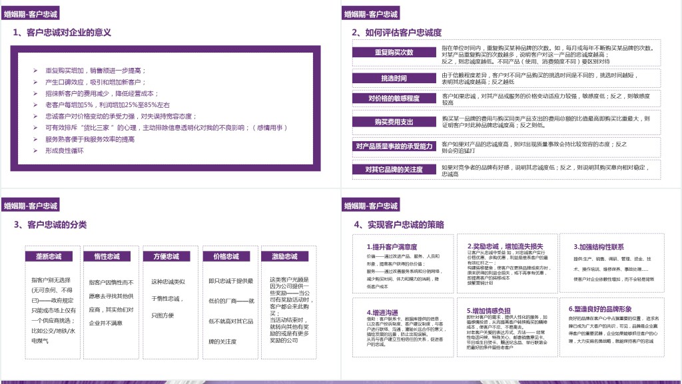The height and width of the screenshot is (384, 682).
Task: Select the 挑选时间 label box
Action: click(394, 78)
